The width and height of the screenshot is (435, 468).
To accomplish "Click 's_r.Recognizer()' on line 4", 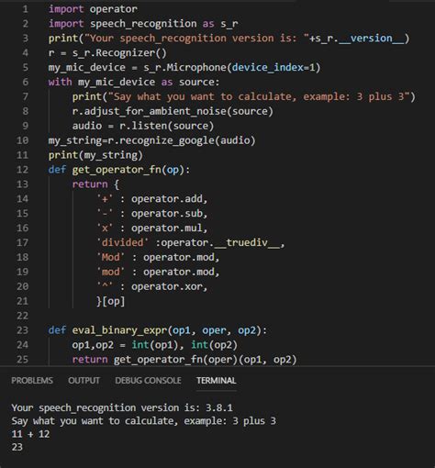I will pyautogui.click(x=119, y=53).
